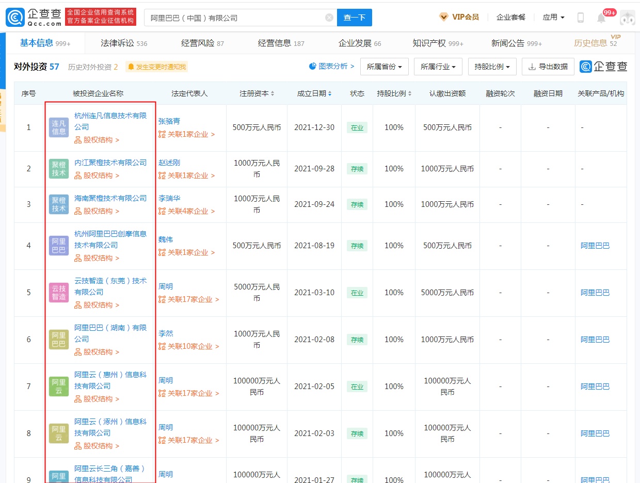Image resolution: width=640 pixels, height=483 pixels.
Task: Open 杭州连凡信息技术有限公司 company link
Action: [x=110, y=121]
